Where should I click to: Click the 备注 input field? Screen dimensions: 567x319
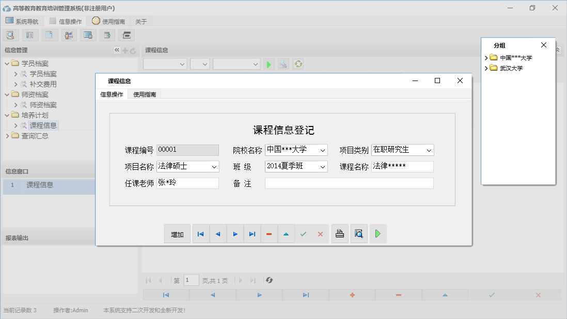pos(349,183)
